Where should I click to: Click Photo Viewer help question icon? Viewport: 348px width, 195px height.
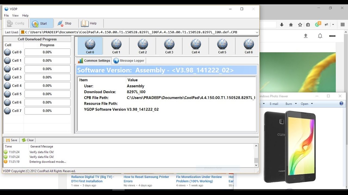tap(341, 103)
